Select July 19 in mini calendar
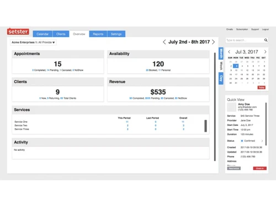 point(247,75)
